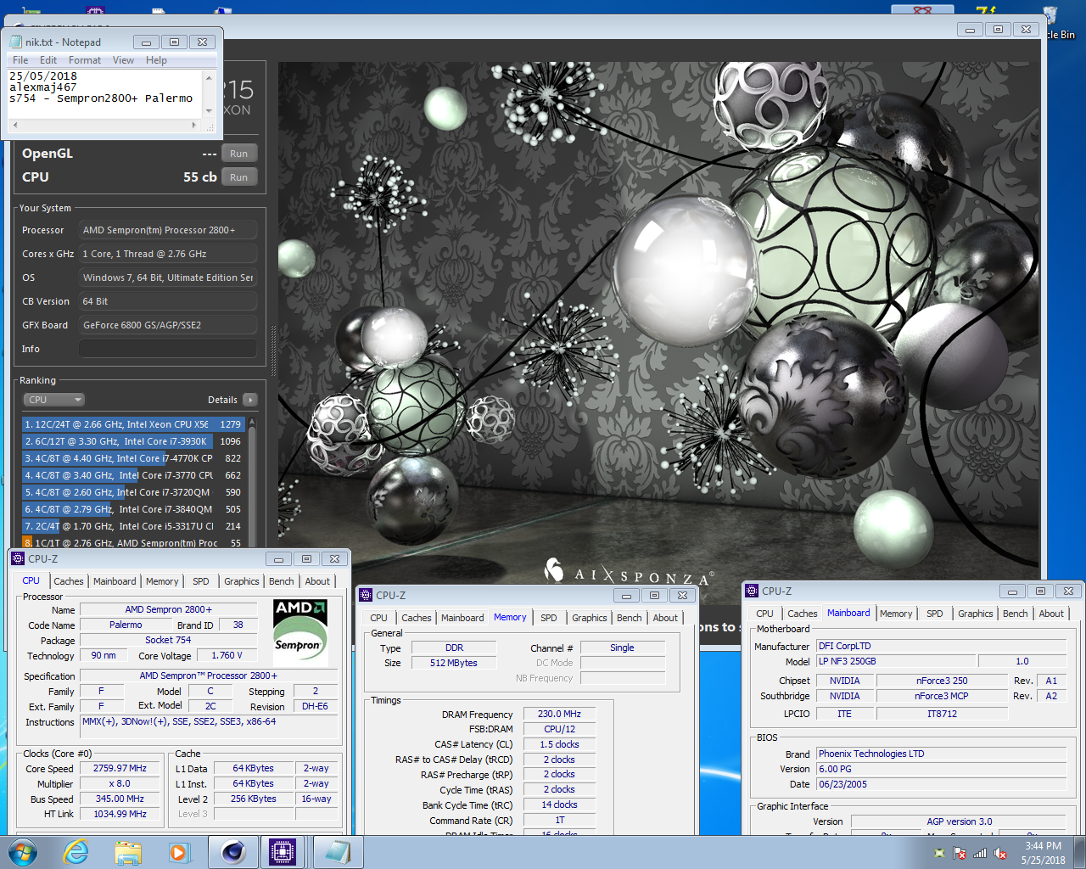Open the Windows Start menu orb

click(x=23, y=852)
